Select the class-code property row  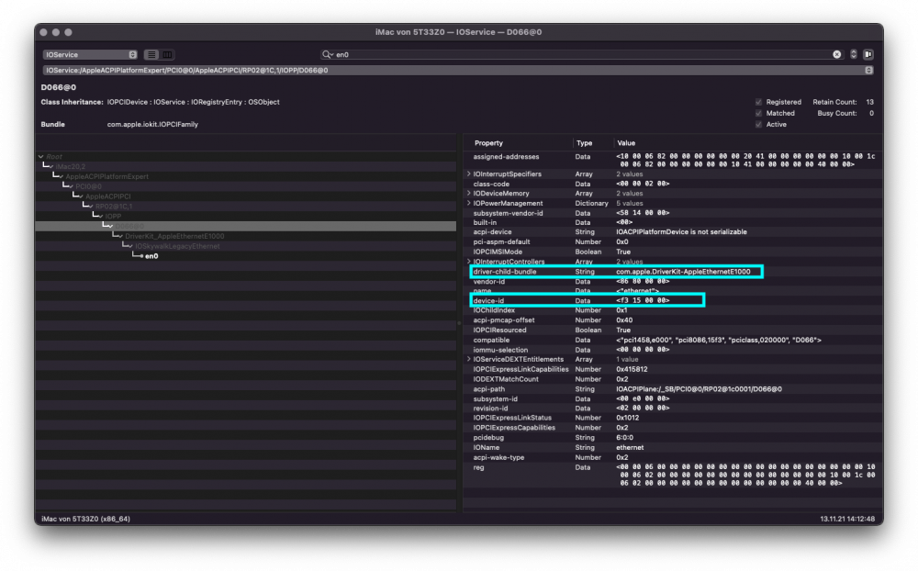tap(673, 184)
